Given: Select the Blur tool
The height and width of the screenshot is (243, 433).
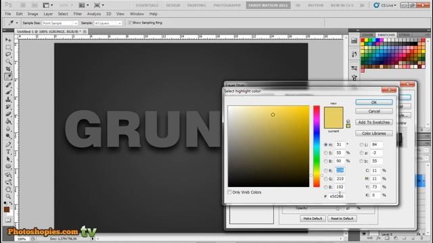Looking at the screenshot, I should 8,129.
